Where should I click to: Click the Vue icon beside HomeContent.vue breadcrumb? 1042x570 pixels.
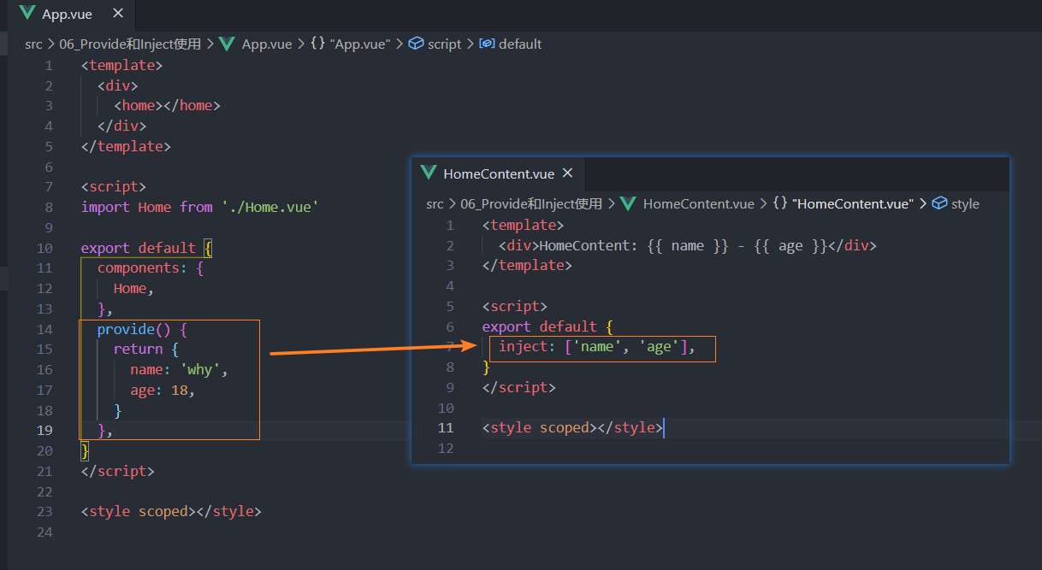pyautogui.click(x=628, y=203)
